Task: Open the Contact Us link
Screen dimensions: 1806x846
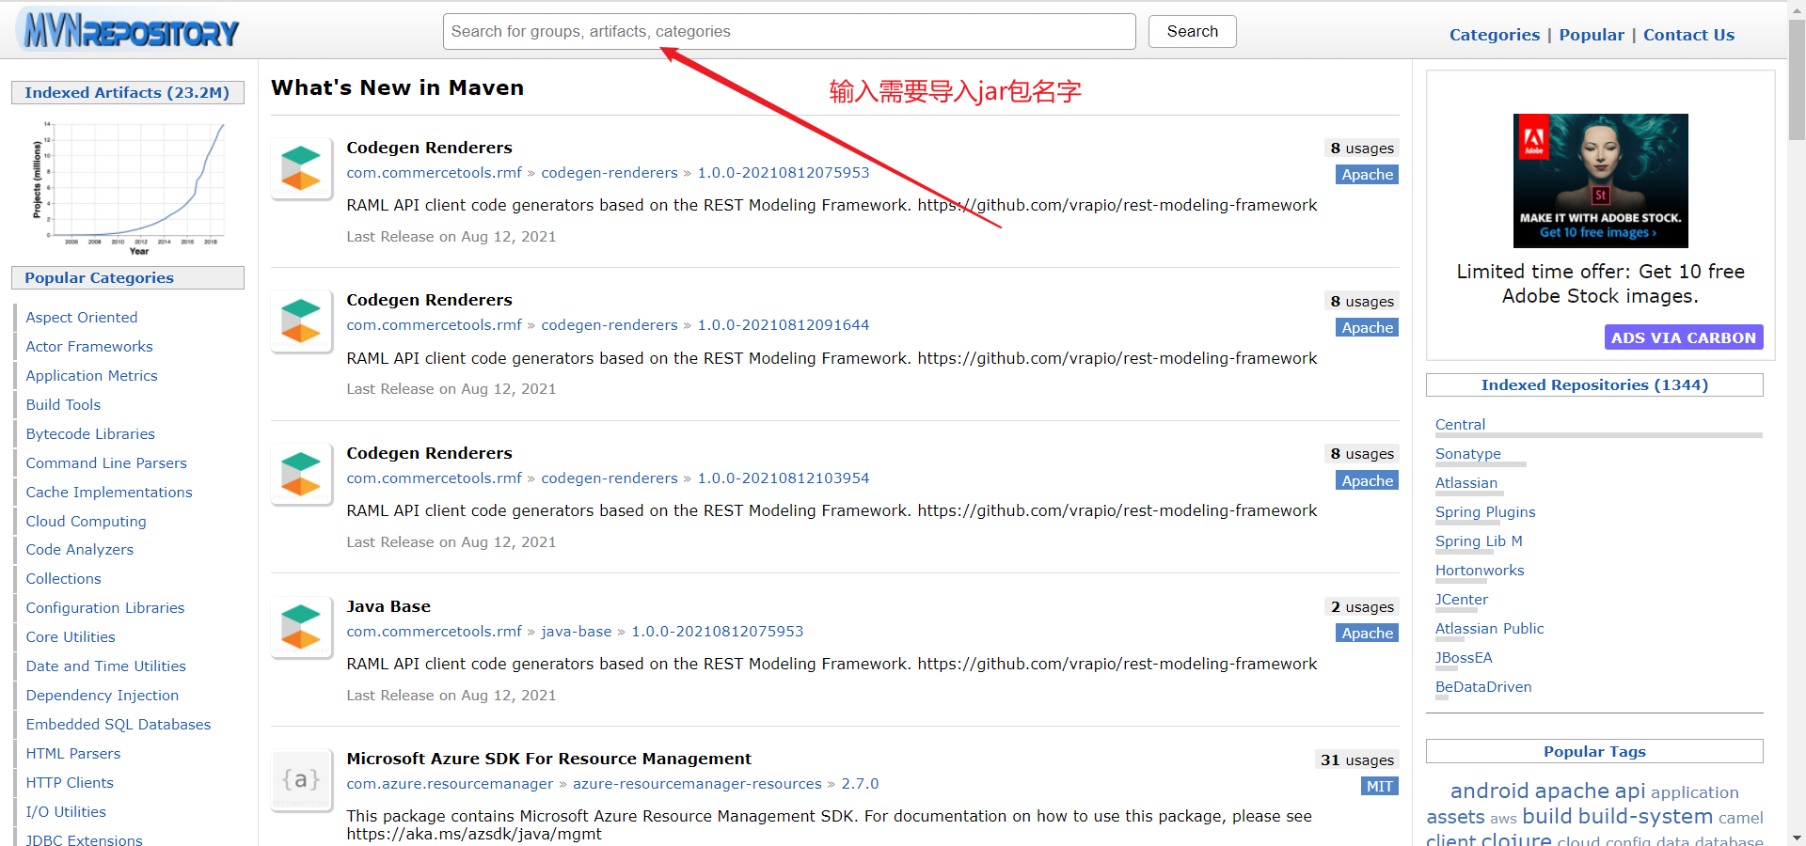Action: (1688, 35)
